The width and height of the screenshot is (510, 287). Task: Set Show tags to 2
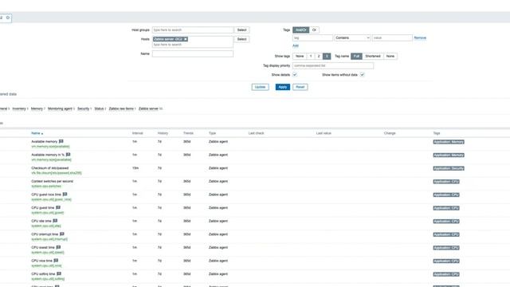pos(319,57)
